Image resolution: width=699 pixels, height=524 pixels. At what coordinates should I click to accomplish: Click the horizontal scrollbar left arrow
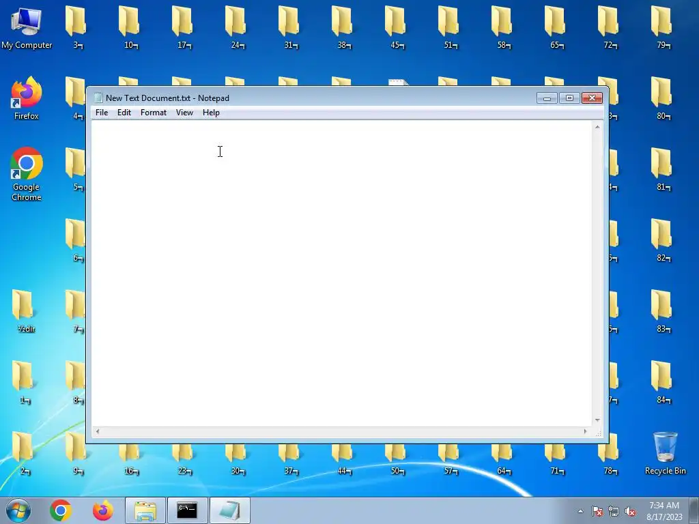(x=98, y=431)
